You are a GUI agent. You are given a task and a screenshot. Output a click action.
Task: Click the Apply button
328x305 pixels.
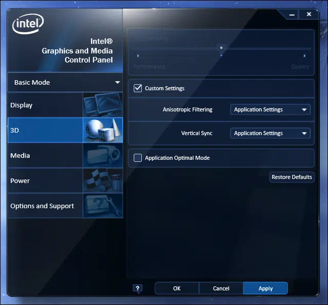(x=265, y=288)
